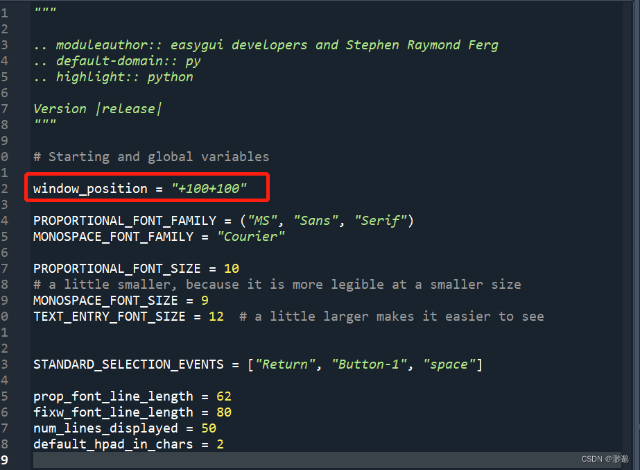Image resolution: width=640 pixels, height=470 pixels.
Task: Click the Version |release| line
Action: coord(98,109)
